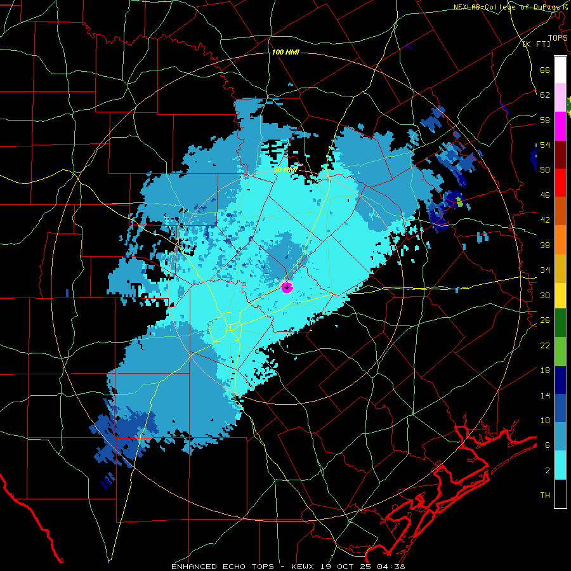Click the small green echo pixel northeast
Screen dimensions: 571x571
point(459,202)
